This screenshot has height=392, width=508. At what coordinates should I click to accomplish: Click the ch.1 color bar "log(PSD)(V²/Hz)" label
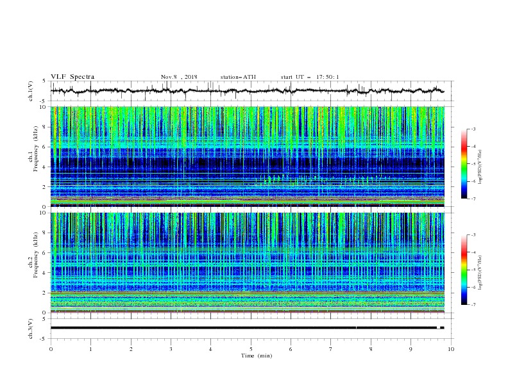(480, 167)
